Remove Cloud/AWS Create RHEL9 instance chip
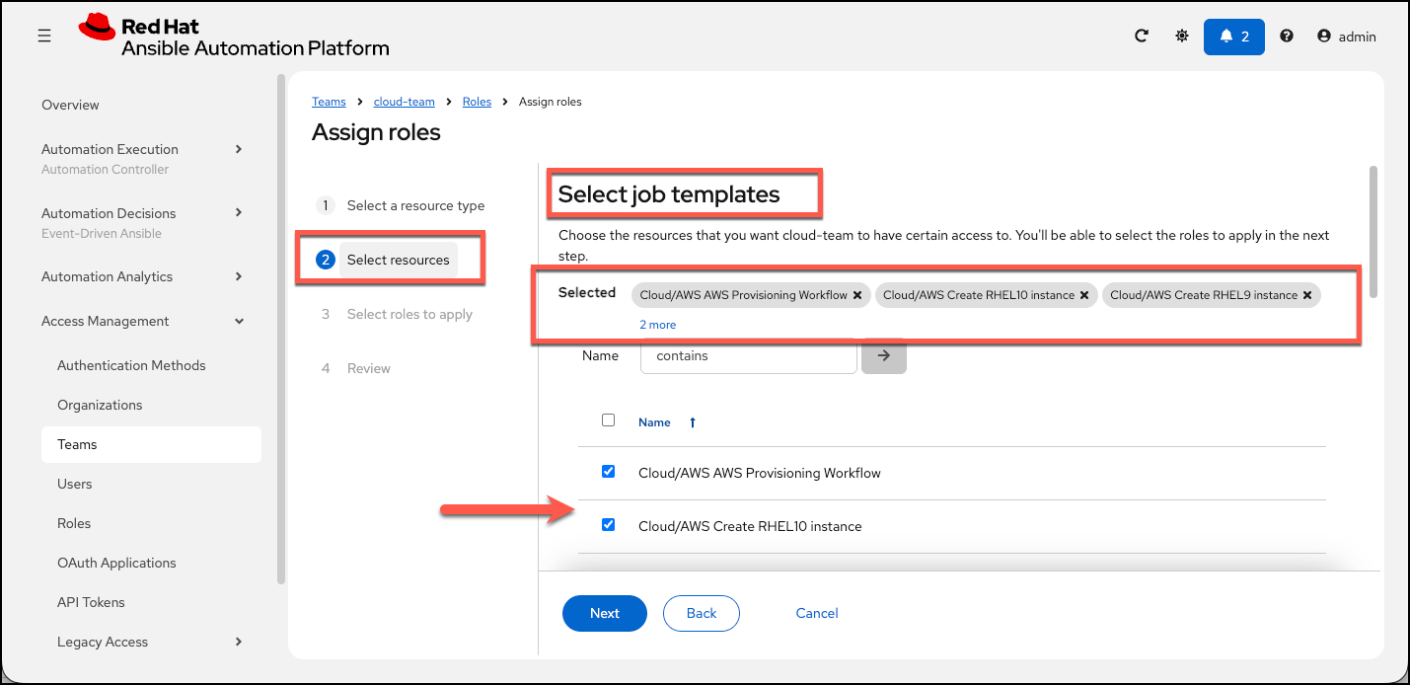 [1307, 295]
